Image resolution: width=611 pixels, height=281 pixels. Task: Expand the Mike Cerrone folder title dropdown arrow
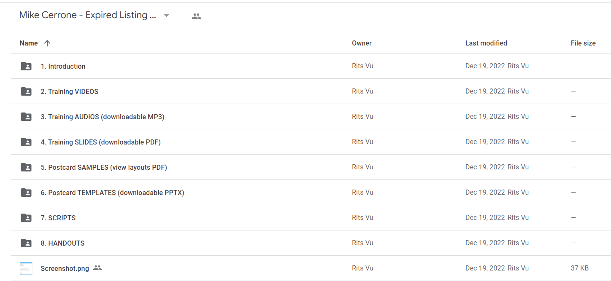pos(166,16)
